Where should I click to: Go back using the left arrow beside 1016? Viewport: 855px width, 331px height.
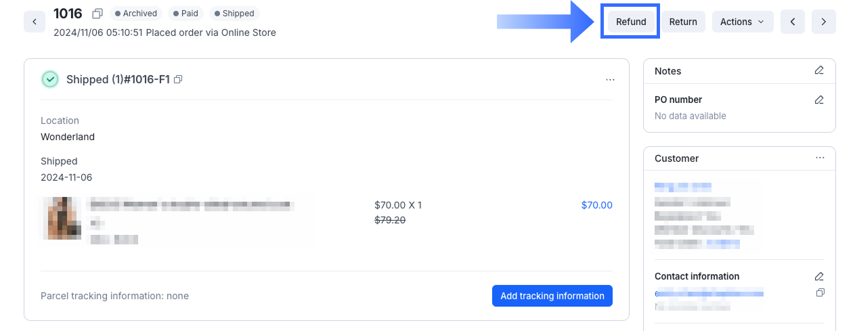coord(35,22)
